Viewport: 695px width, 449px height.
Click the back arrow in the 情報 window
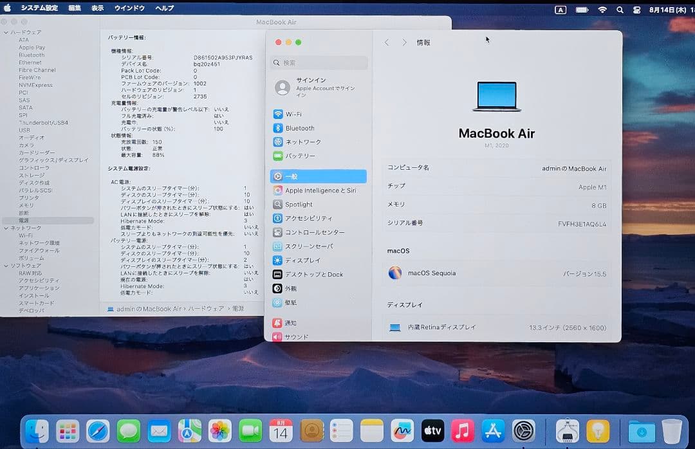pos(386,41)
